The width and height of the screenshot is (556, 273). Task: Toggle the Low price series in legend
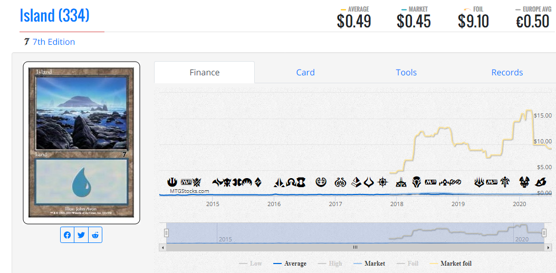[251, 264]
